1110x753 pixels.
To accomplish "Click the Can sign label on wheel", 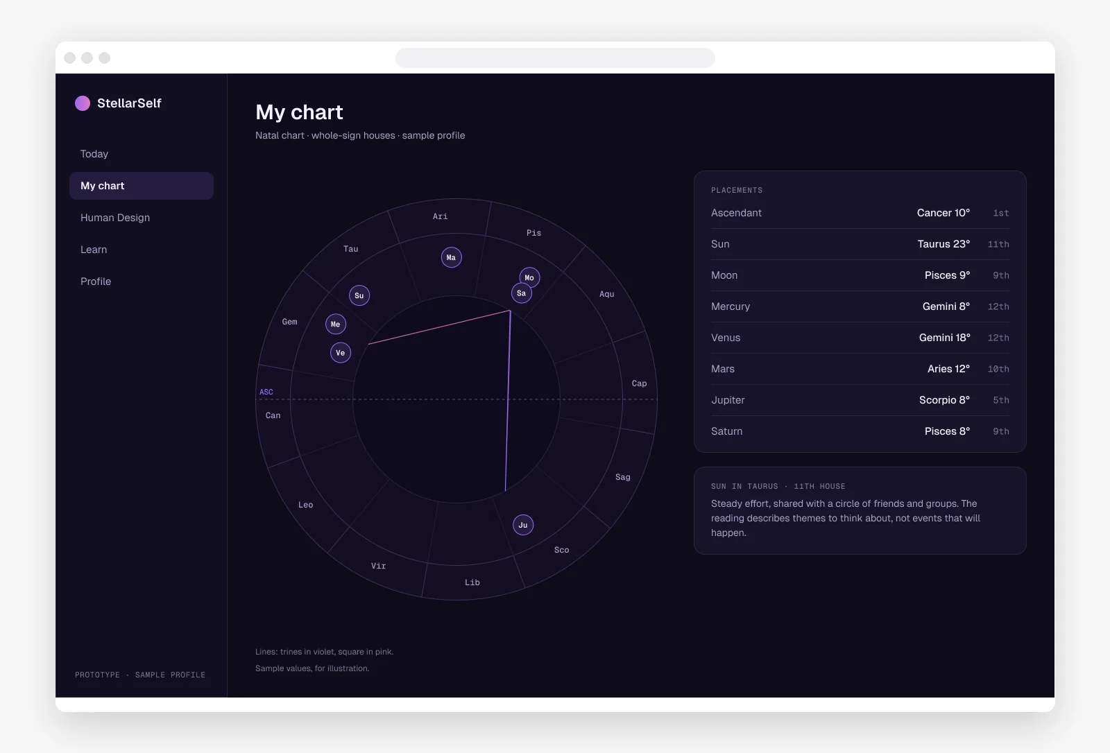I will (273, 415).
